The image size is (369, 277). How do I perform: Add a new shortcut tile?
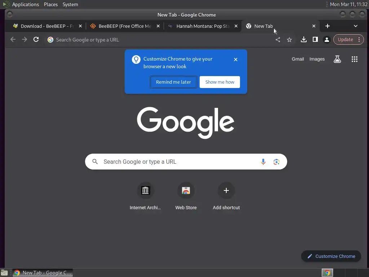(x=226, y=196)
